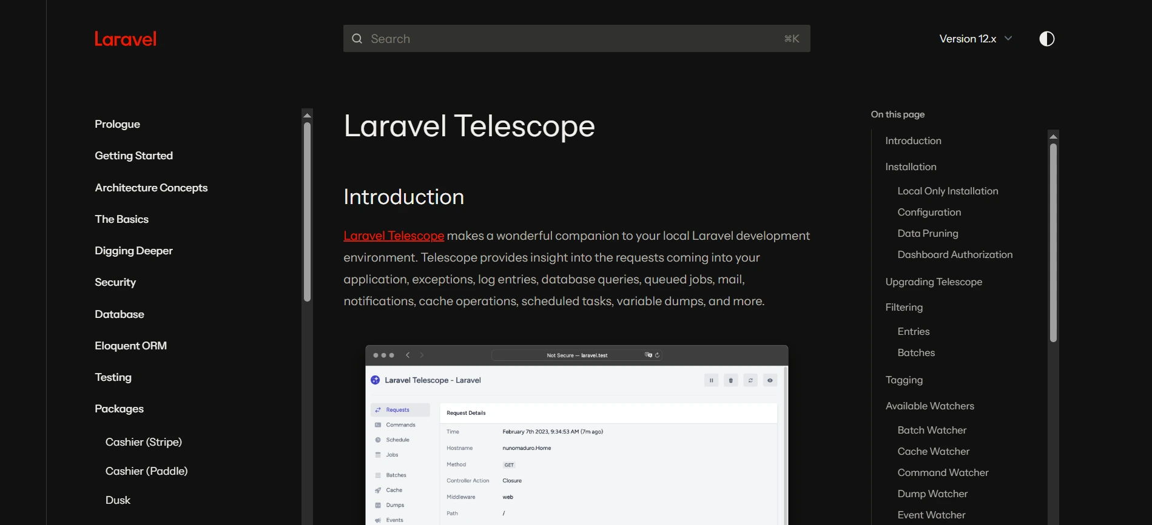Image resolution: width=1152 pixels, height=525 pixels.
Task: Go to Batches subsection in contents
Action: (916, 352)
